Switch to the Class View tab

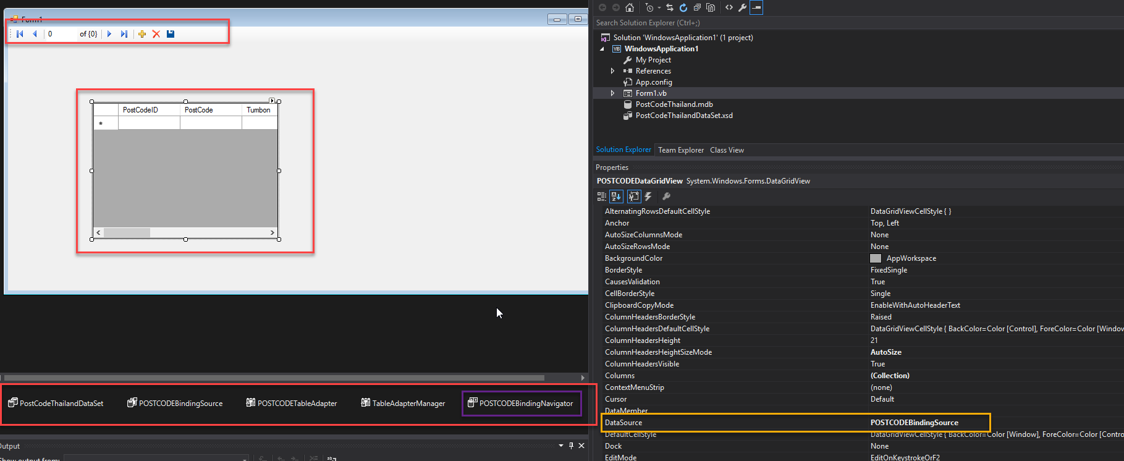(x=727, y=150)
